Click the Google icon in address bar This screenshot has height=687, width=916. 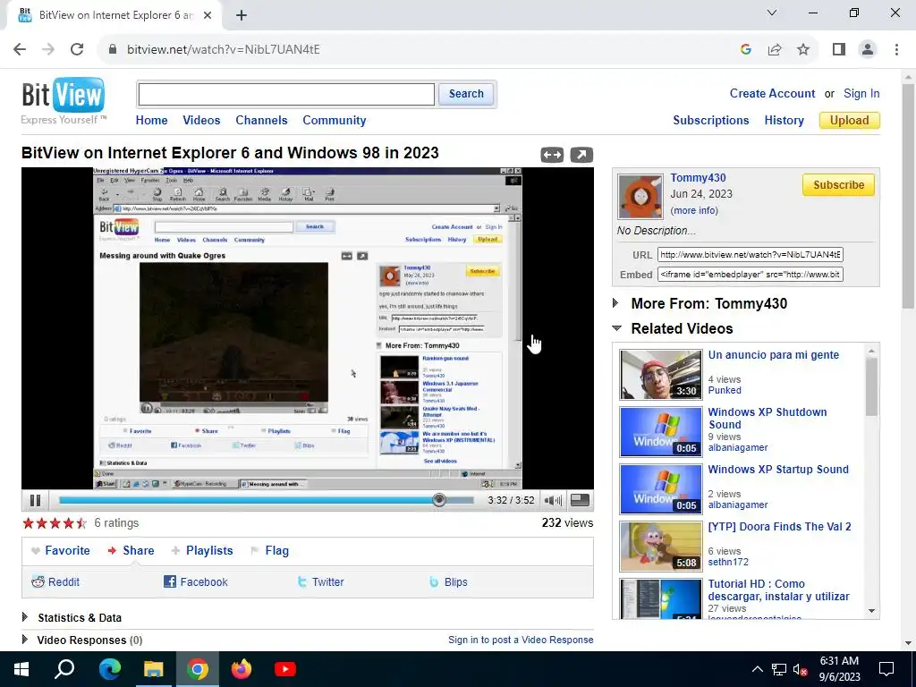(745, 50)
